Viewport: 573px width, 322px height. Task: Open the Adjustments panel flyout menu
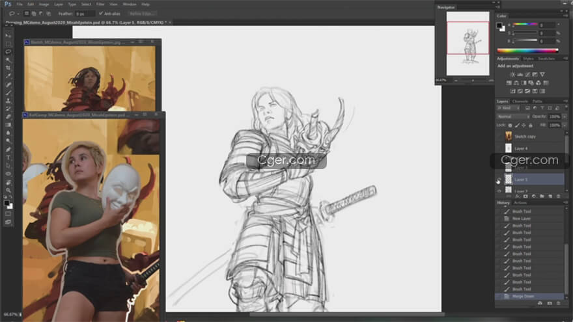tap(566, 59)
